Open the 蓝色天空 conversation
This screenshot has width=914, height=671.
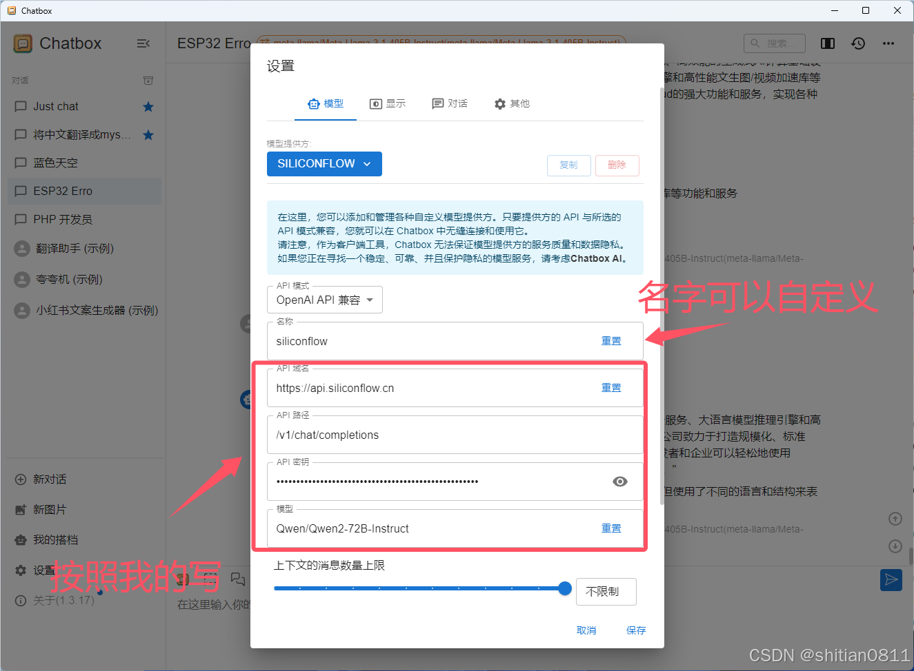pos(85,163)
